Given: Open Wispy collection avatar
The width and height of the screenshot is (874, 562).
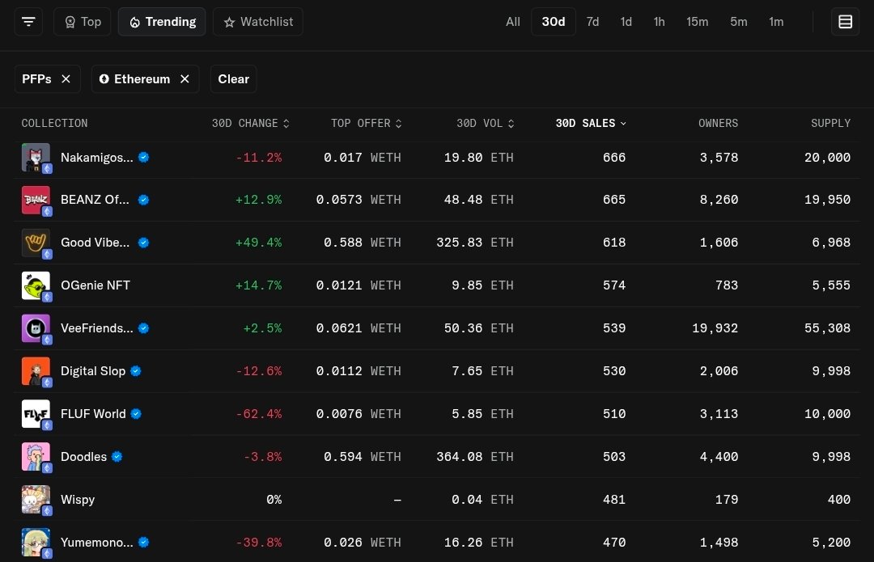Looking at the screenshot, I should [36, 500].
